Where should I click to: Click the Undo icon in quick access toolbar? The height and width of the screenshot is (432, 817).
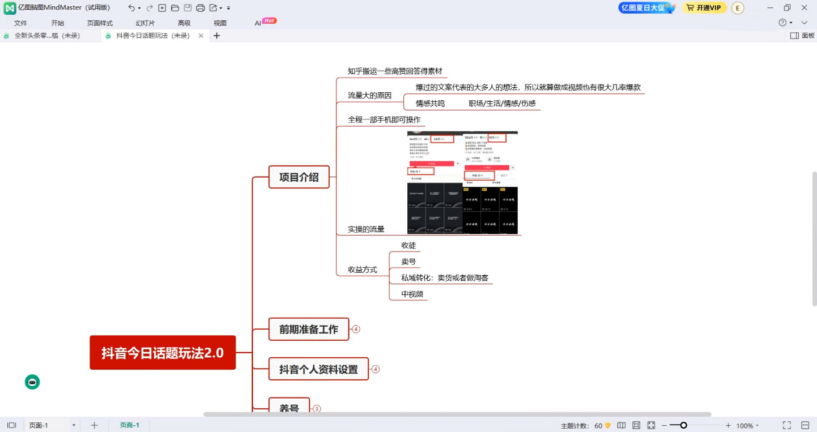(x=132, y=8)
